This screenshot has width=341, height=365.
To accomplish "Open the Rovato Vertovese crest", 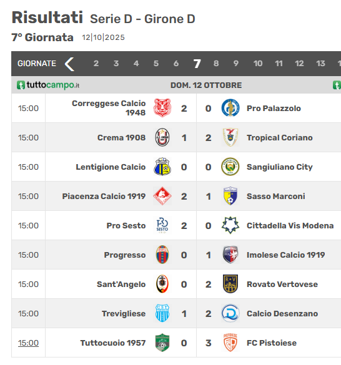I will pyautogui.click(x=230, y=284).
